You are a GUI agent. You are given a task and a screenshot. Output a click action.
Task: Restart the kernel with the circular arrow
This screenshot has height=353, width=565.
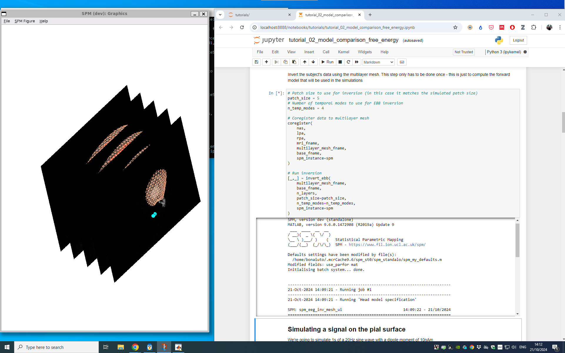click(348, 62)
